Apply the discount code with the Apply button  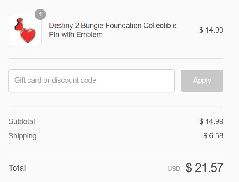coord(202,81)
